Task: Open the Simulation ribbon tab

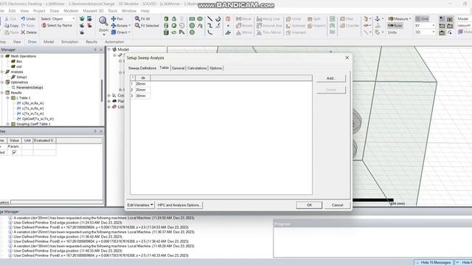Action: click(69, 42)
